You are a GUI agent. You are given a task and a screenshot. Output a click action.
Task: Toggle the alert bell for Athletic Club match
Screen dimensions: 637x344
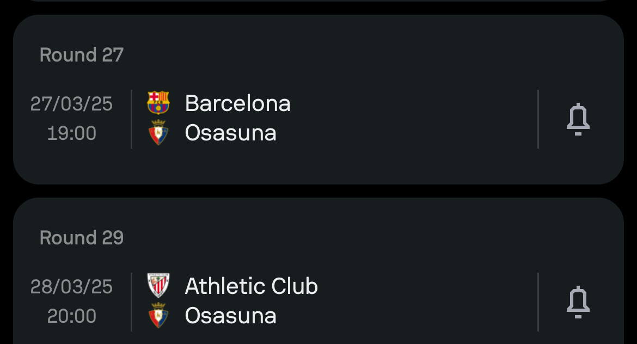click(578, 302)
